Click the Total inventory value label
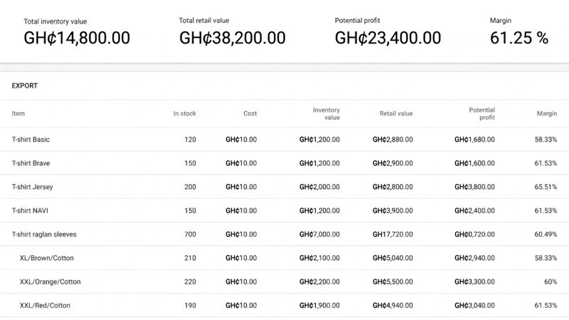This screenshot has height=320, width=569. click(x=55, y=21)
